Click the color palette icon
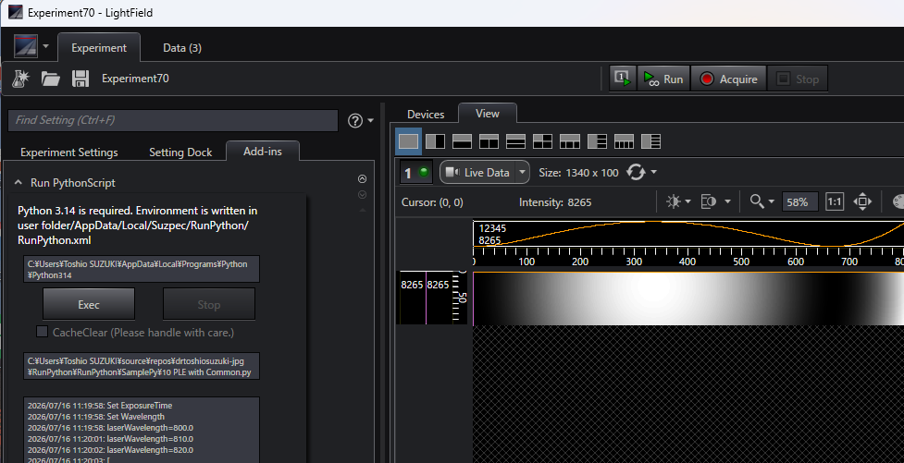Viewport: 904px width, 463px height. 898,201
